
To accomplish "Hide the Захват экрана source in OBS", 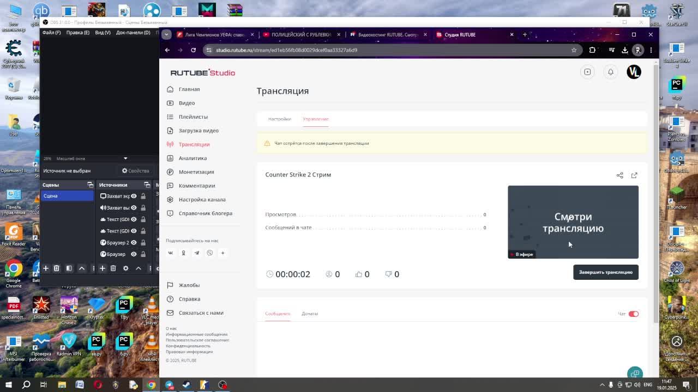I will [x=134, y=196].
